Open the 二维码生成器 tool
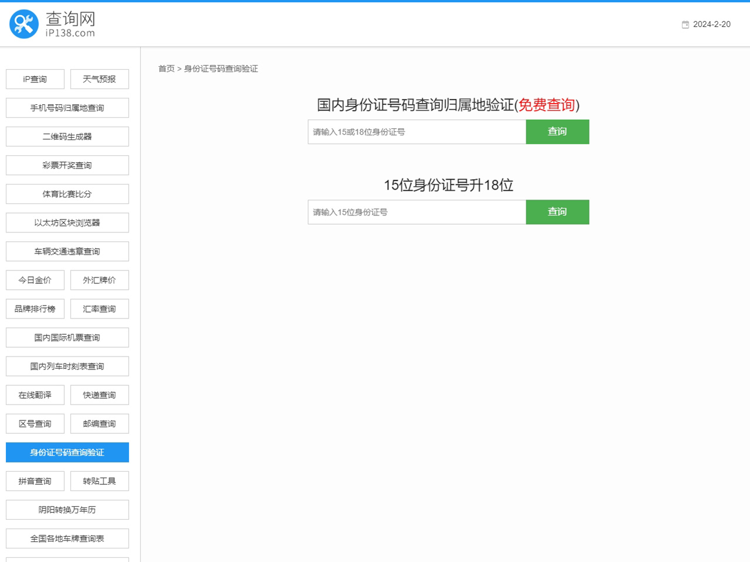This screenshot has width=750, height=562. pos(67,136)
